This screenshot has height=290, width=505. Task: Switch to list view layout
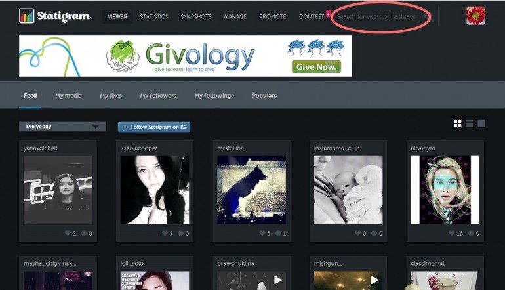pyautogui.click(x=469, y=123)
